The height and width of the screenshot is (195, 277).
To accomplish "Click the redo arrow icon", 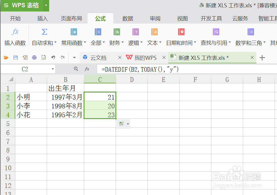I will coord(63,57).
